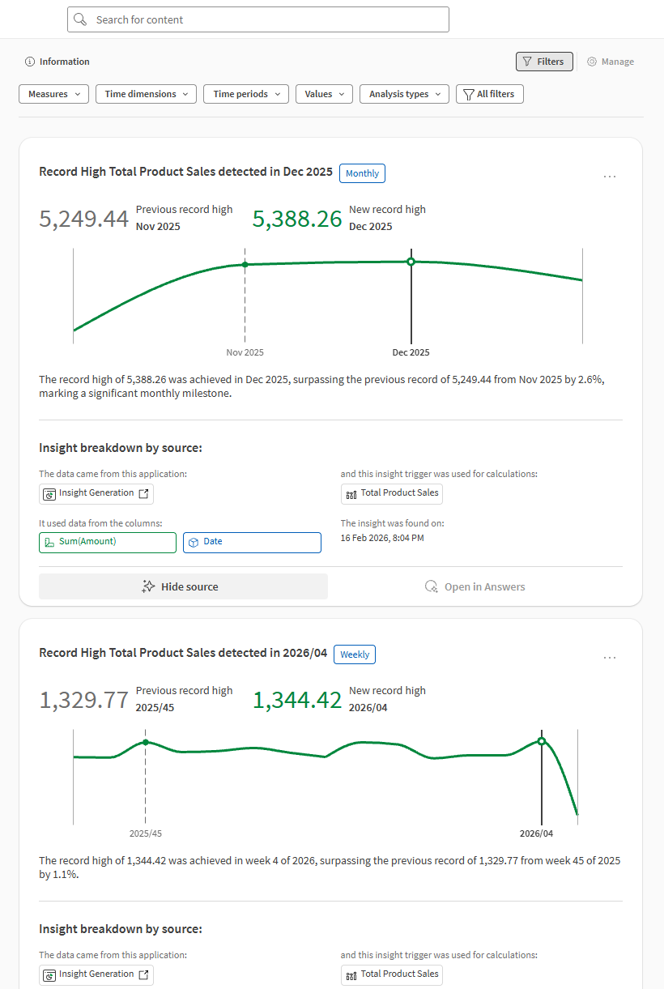The height and width of the screenshot is (989, 664).
Task: Open the Manage gear icon
Action: pos(590,61)
